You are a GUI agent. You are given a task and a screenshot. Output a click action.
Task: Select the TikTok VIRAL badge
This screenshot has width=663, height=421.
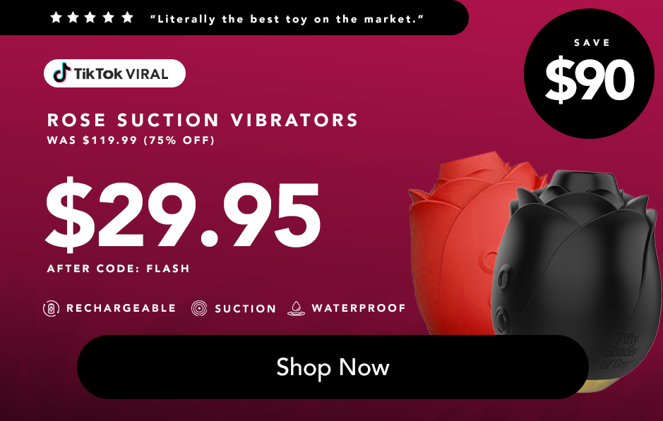click(x=114, y=73)
